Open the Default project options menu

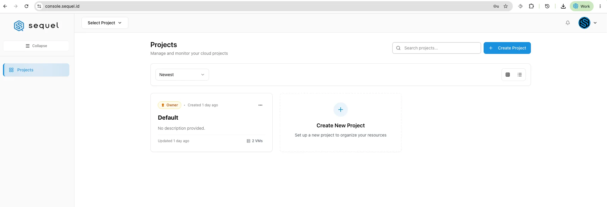[x=260, y=105]
